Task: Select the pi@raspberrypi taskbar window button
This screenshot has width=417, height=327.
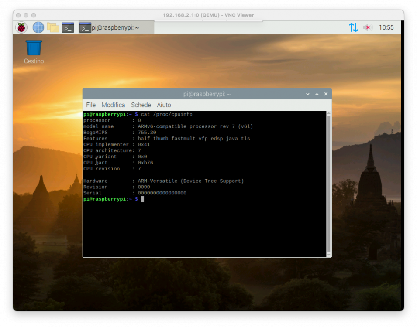Action: coord(116,27)
